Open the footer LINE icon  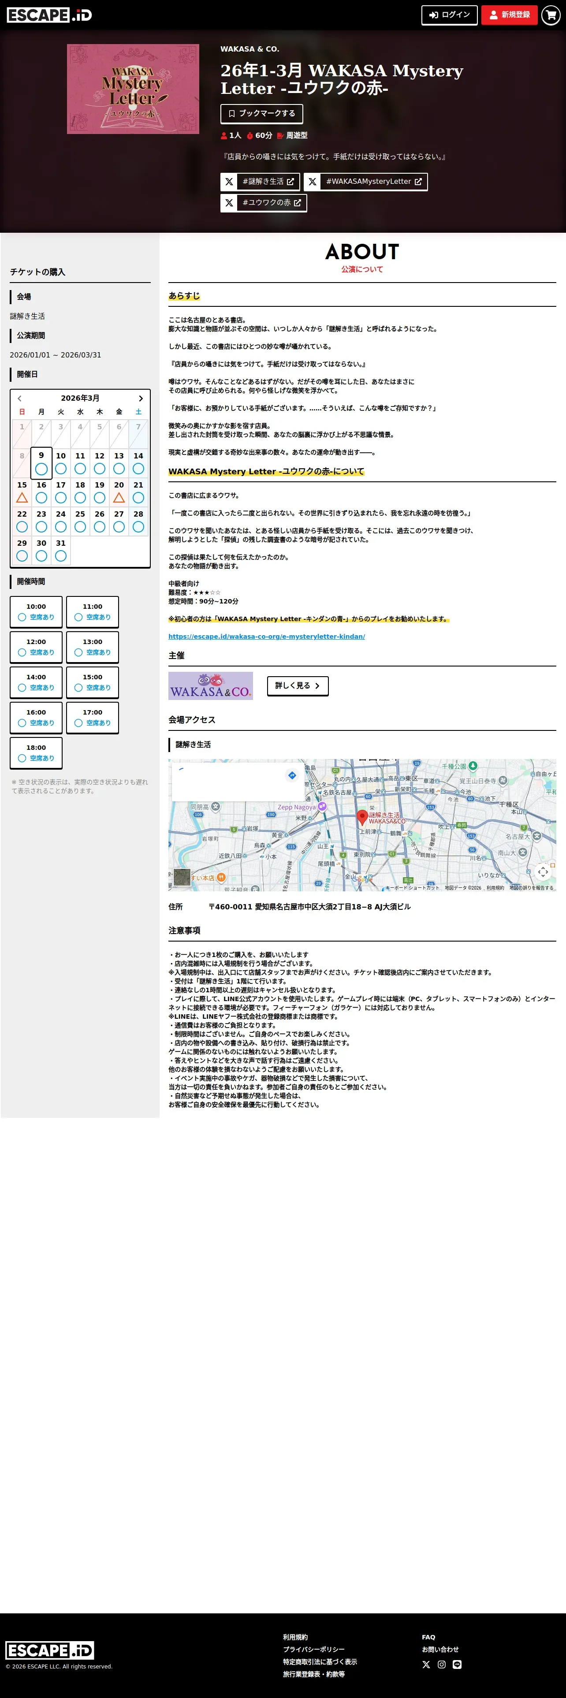[457, 1665]
